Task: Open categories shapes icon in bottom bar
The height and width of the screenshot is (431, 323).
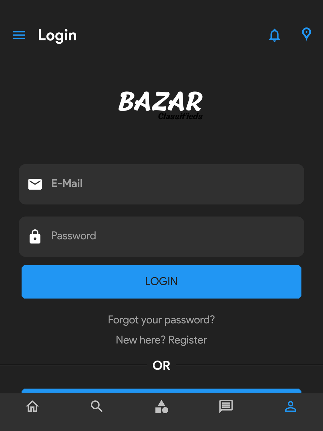Action: 161,406
